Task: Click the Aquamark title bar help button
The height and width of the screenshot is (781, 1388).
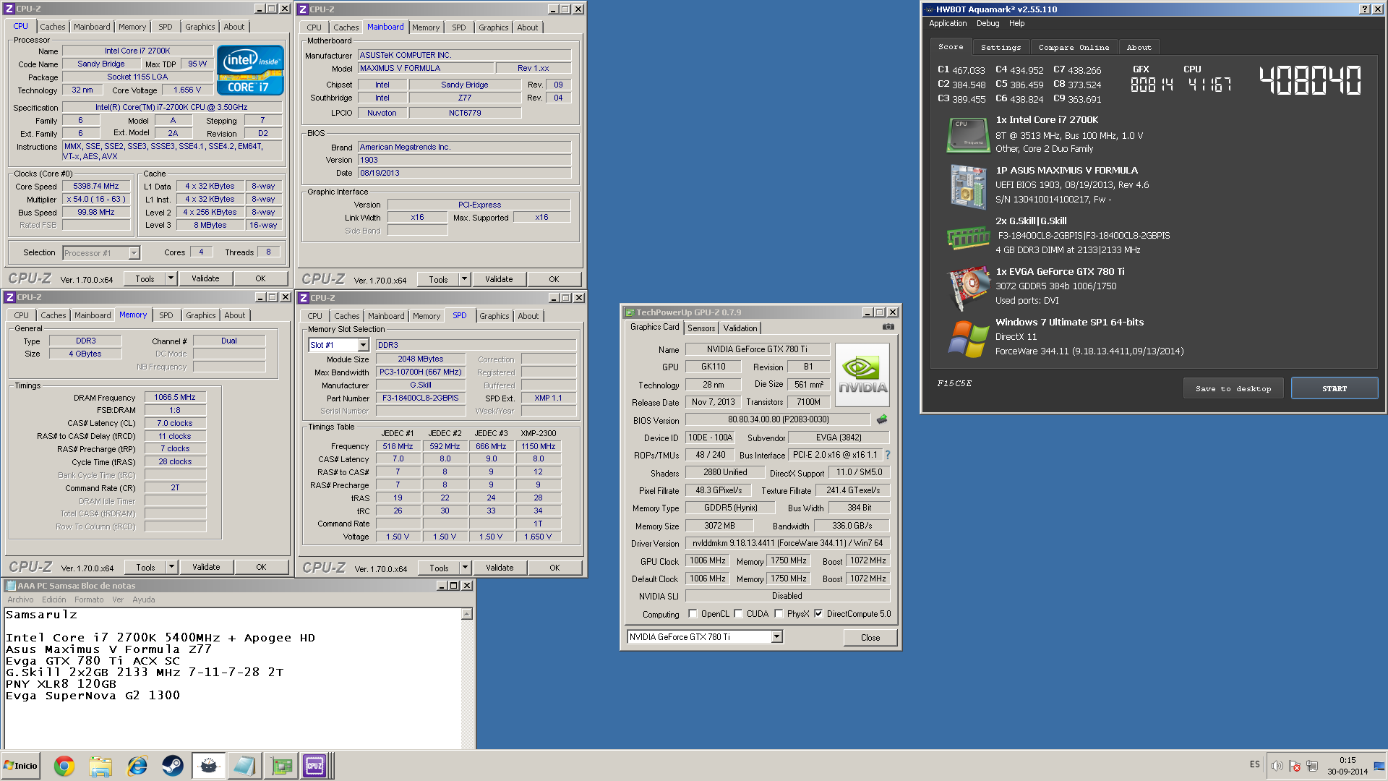Action: click(1364, 9)
